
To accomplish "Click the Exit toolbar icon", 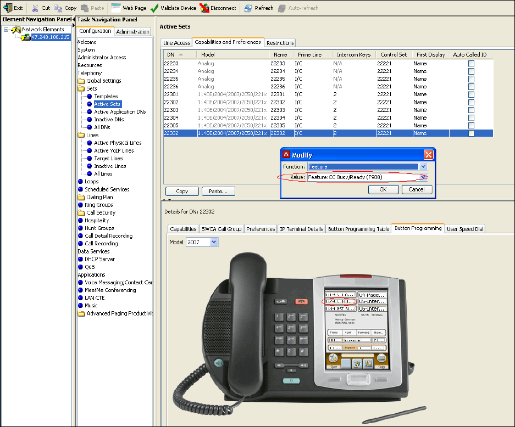I will (8, 8).
